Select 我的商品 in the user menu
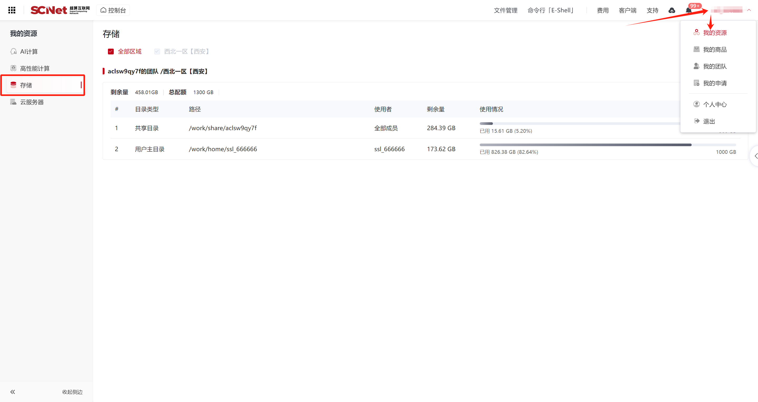Viewport: 758px width, 402px height. 715,50
